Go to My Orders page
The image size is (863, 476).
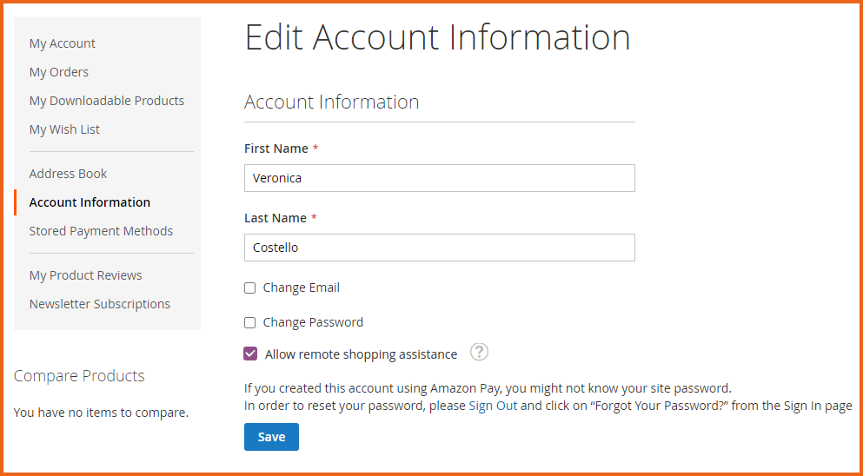[59, 72]
